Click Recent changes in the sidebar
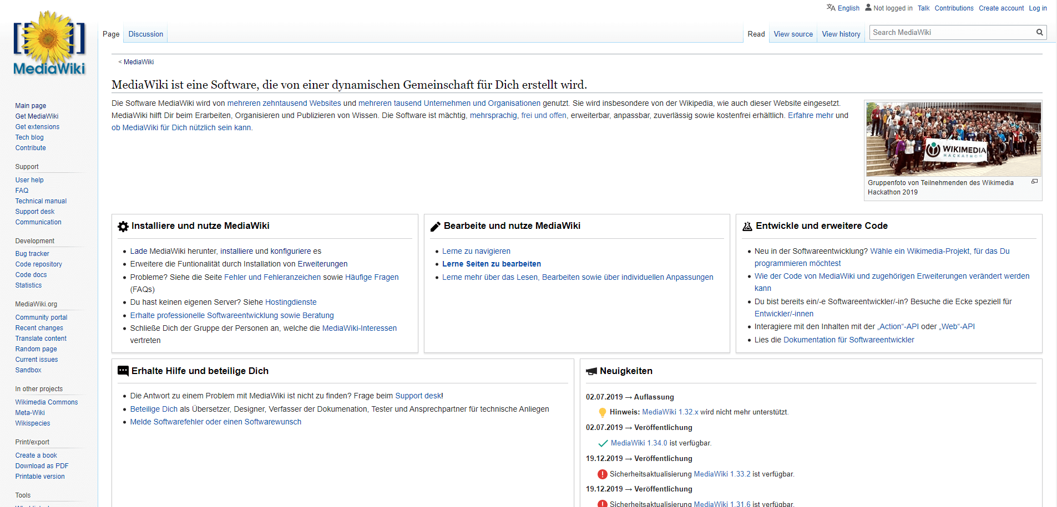The width and height of the screenshot is (1057, 507). tap(39, 328)
